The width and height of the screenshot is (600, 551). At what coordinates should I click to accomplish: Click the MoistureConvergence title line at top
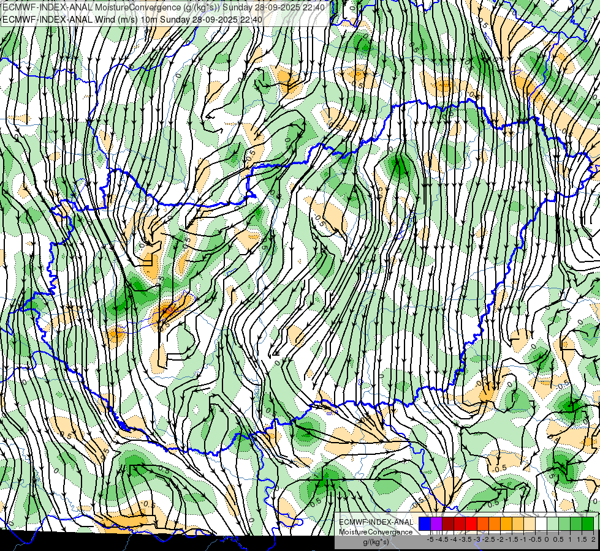point(164,7)
